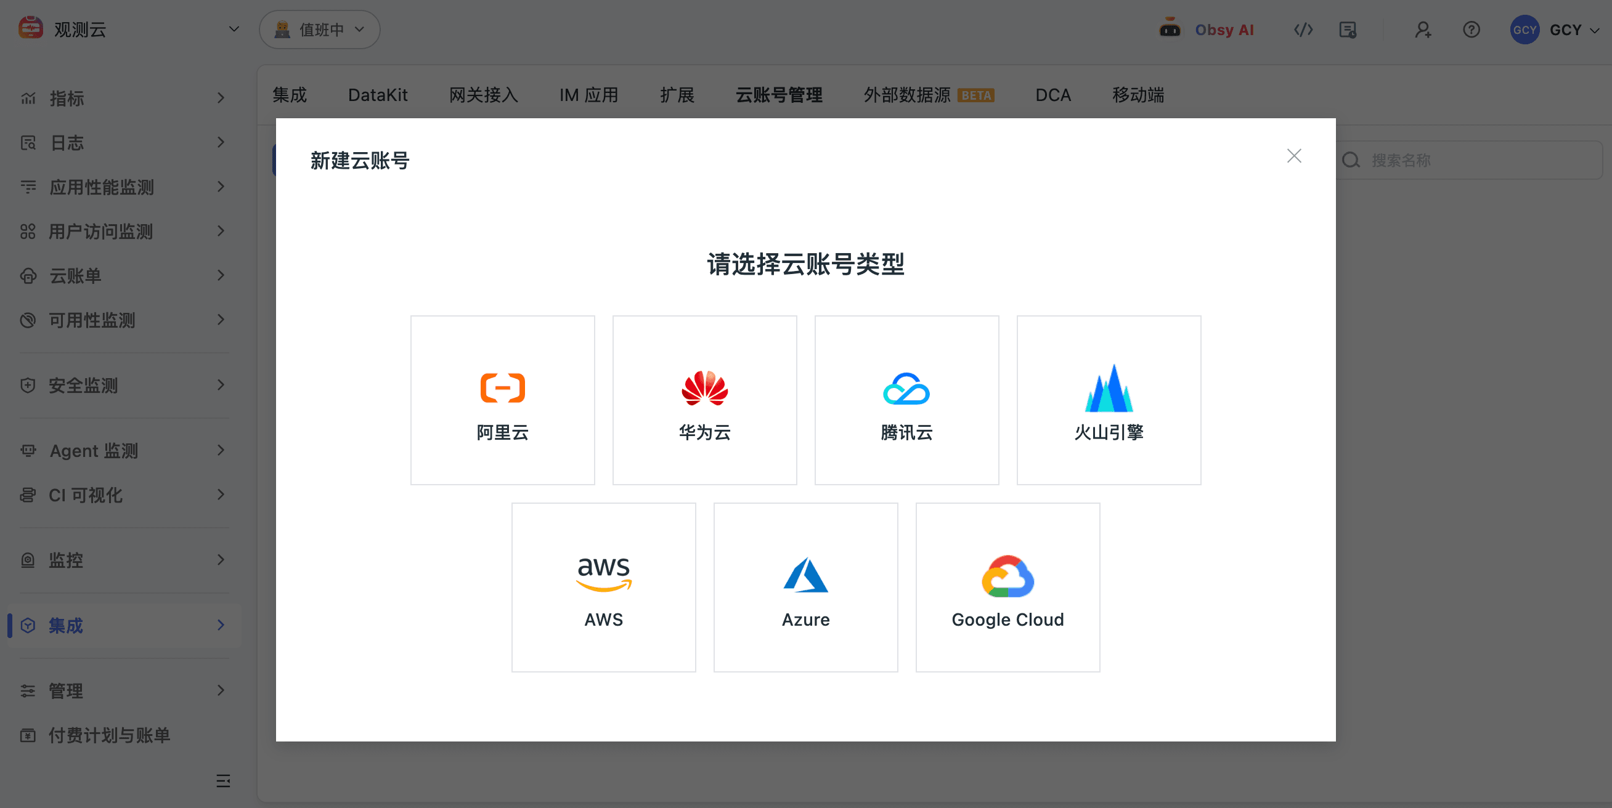Close the 新建云账号 dialog

[1294, 156]
